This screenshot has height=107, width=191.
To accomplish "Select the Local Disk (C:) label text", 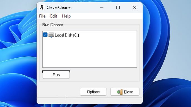I will pyautogui.click(x=67, y=35).
